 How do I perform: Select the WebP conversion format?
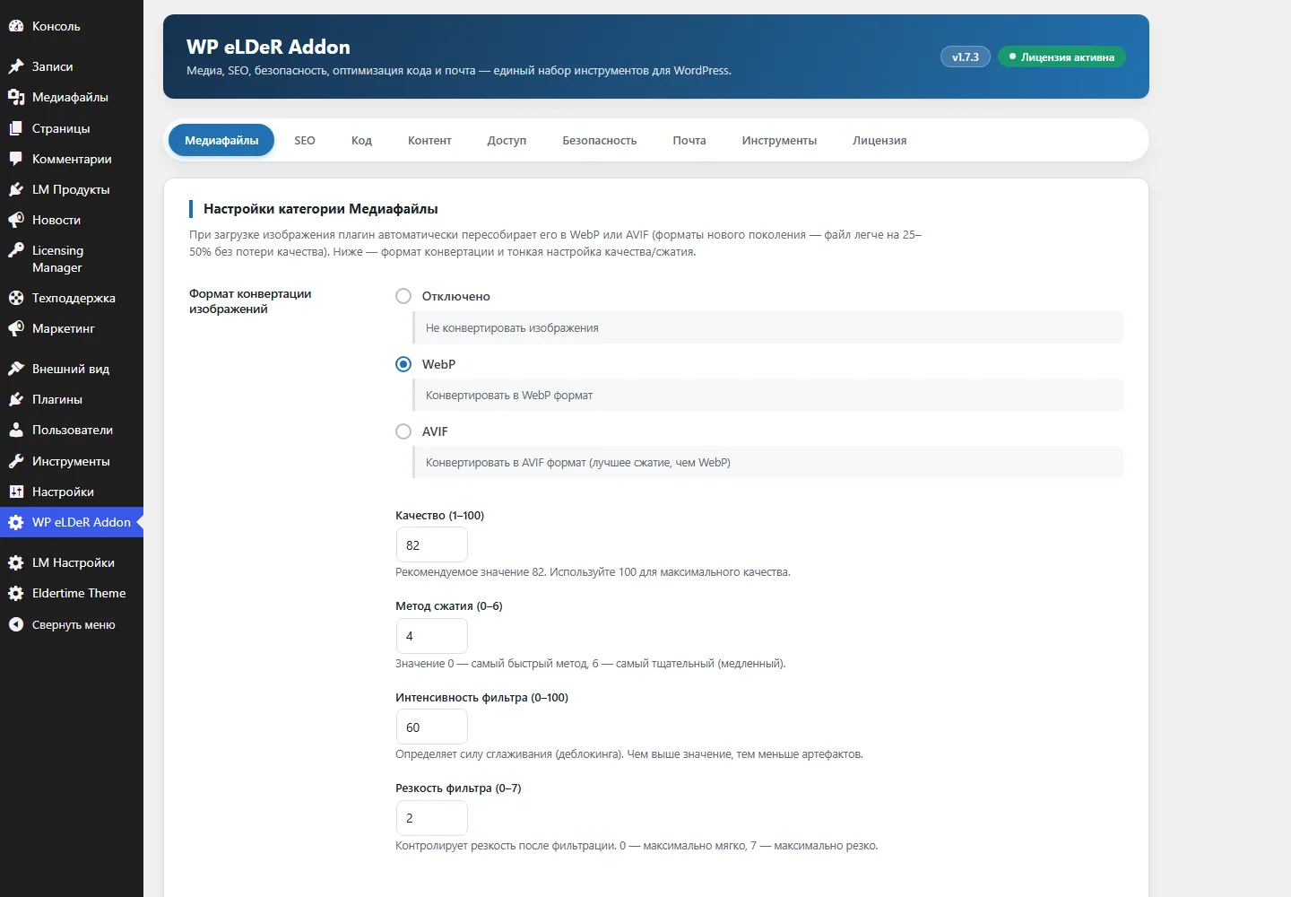pyautogui.click(x=403, y=364)
